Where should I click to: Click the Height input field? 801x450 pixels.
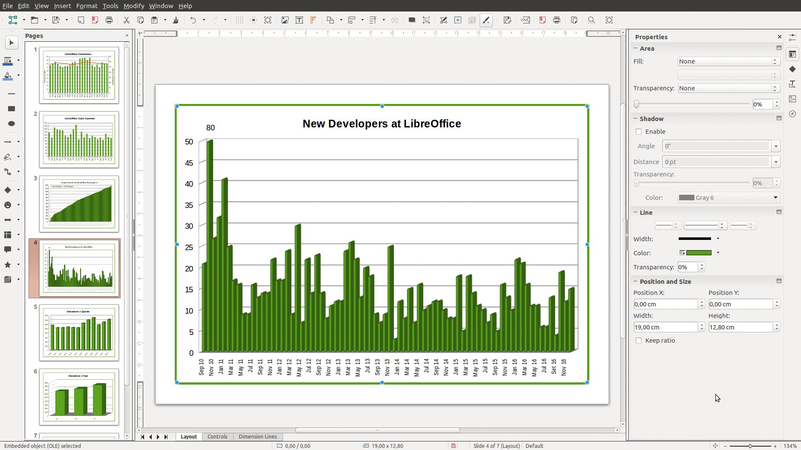(x=740, y=327)
